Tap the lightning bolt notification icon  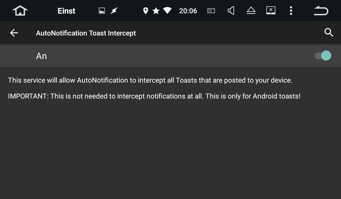pyautogui.click(x=114, y=11)
